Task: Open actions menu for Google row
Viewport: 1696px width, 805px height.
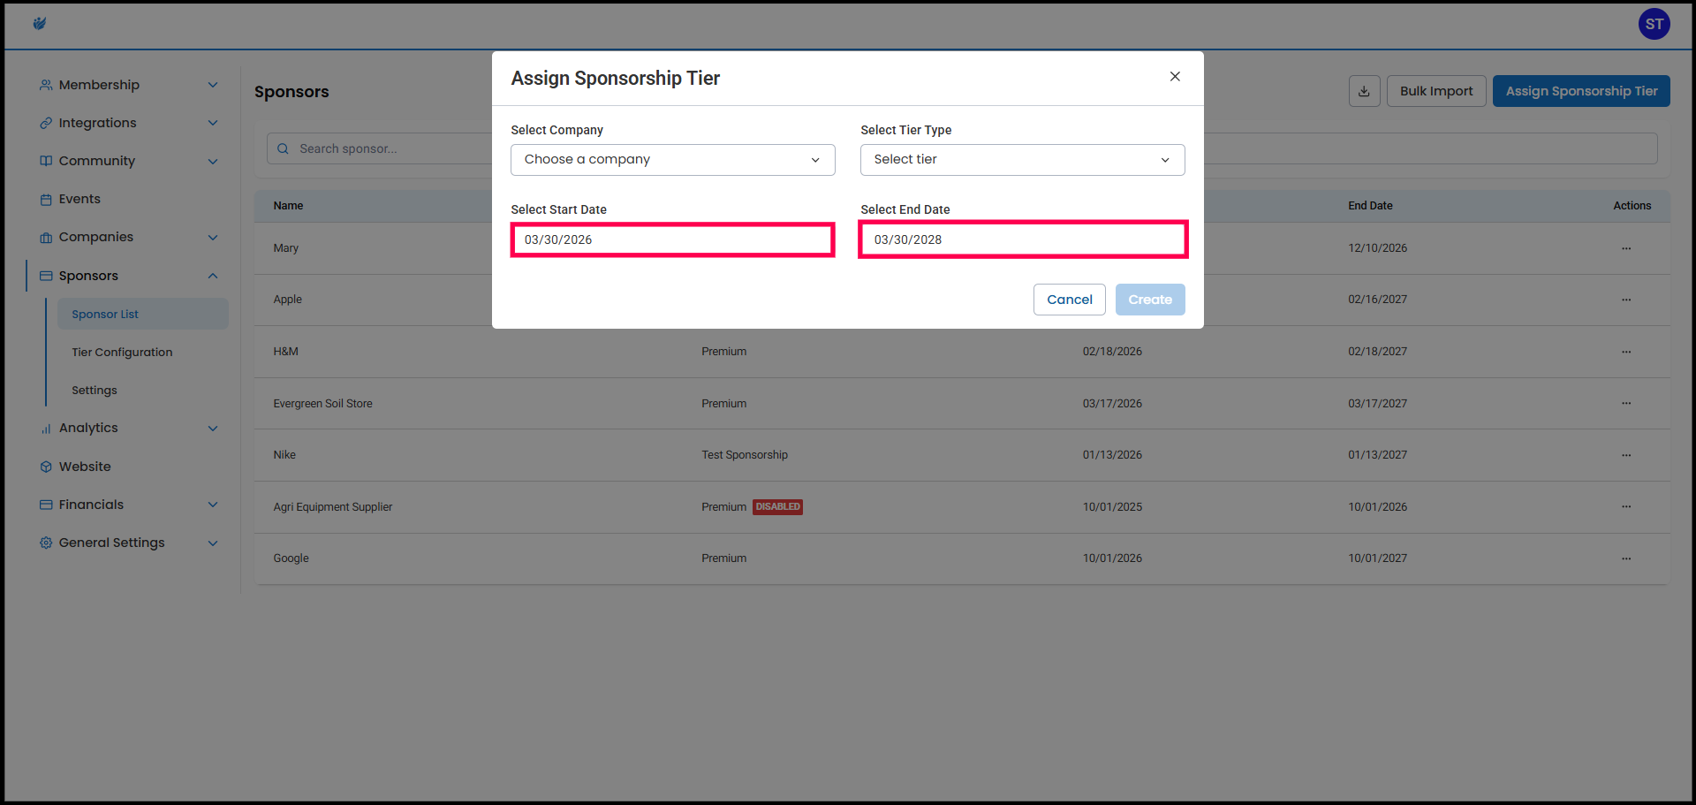Action: [x=1626, y=558]
